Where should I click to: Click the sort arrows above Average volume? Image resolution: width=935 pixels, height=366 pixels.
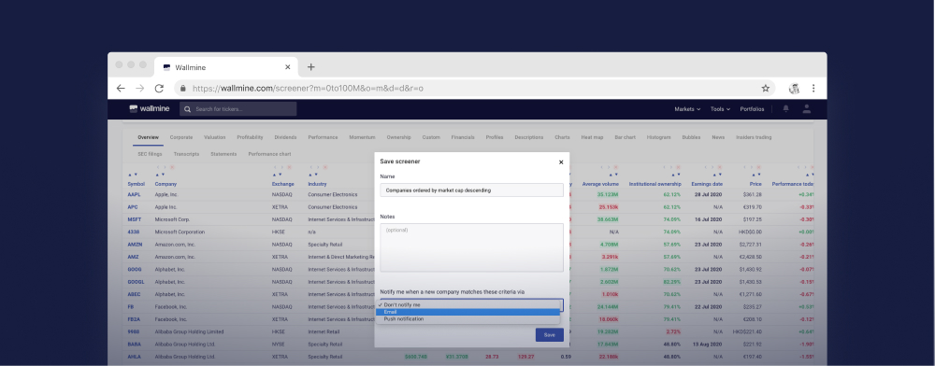pos(613,175)
